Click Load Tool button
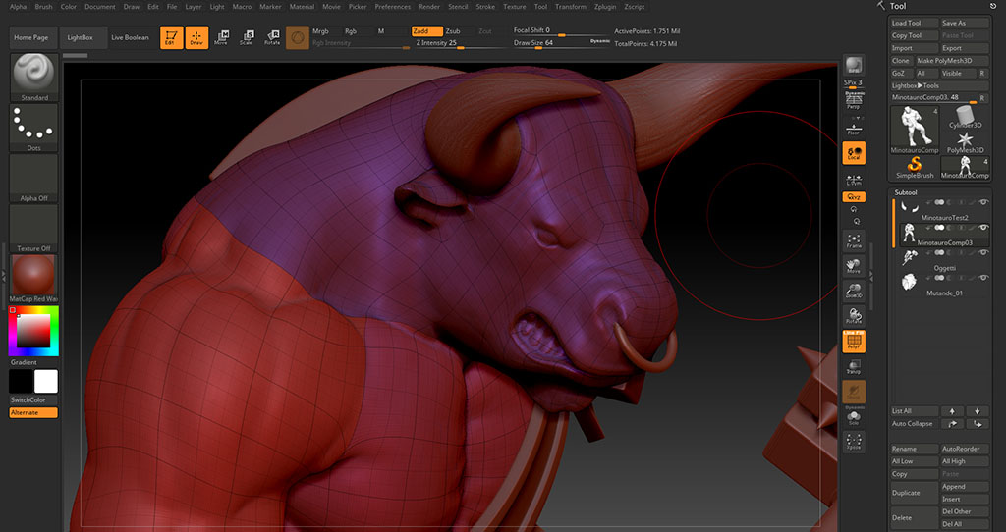Viewport: 1006px width, 532px height. (915, 23)
